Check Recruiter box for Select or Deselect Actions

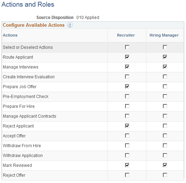pyautogui.click(x=127, y=47)
